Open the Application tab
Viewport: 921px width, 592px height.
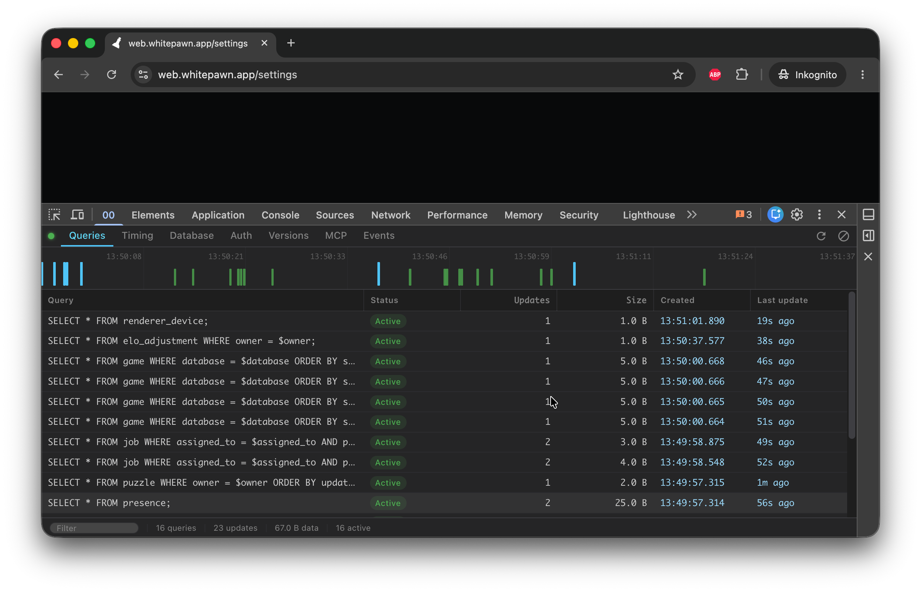click(218, 215)
